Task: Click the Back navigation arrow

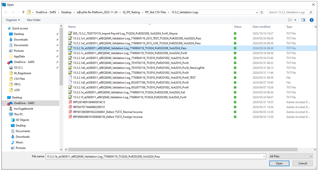Action: [x=6, y=12]
